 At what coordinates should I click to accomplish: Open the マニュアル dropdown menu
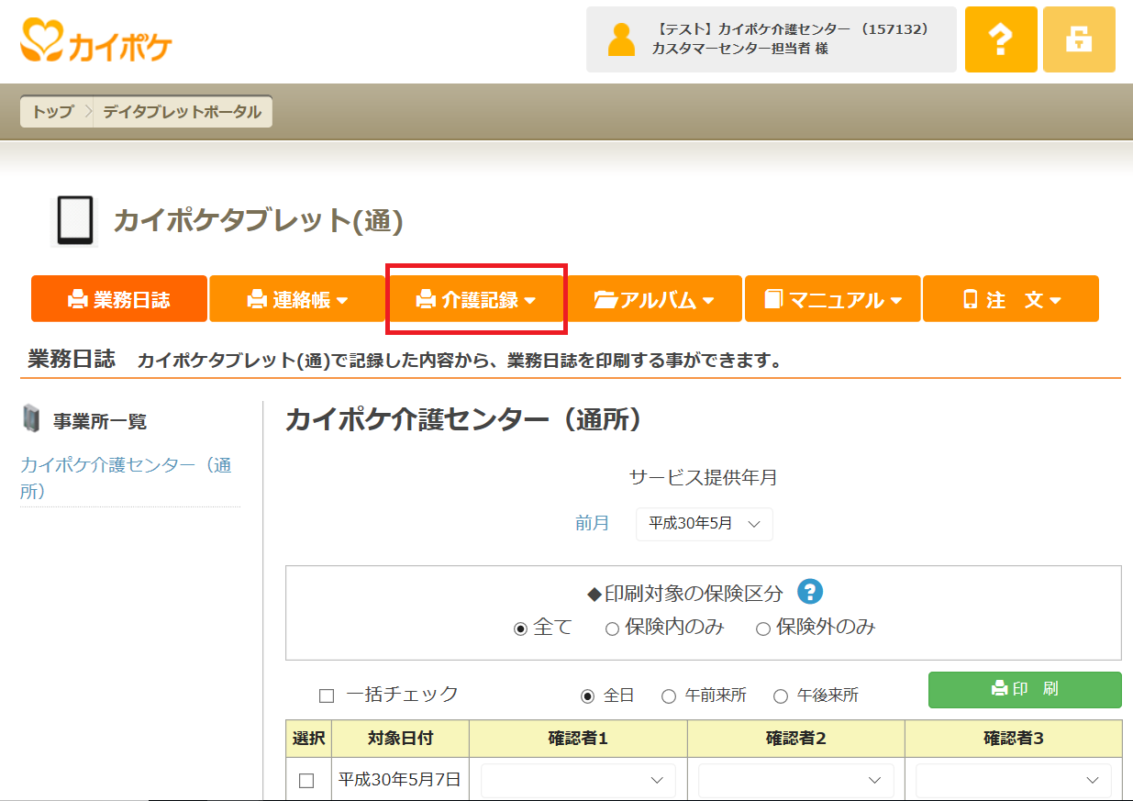pyautogui.click(x=832, y=299)
